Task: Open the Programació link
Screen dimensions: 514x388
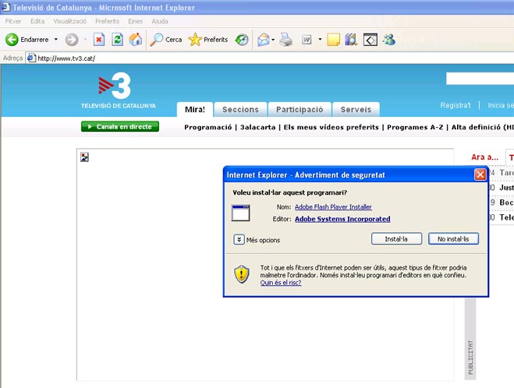Action: 207,127
